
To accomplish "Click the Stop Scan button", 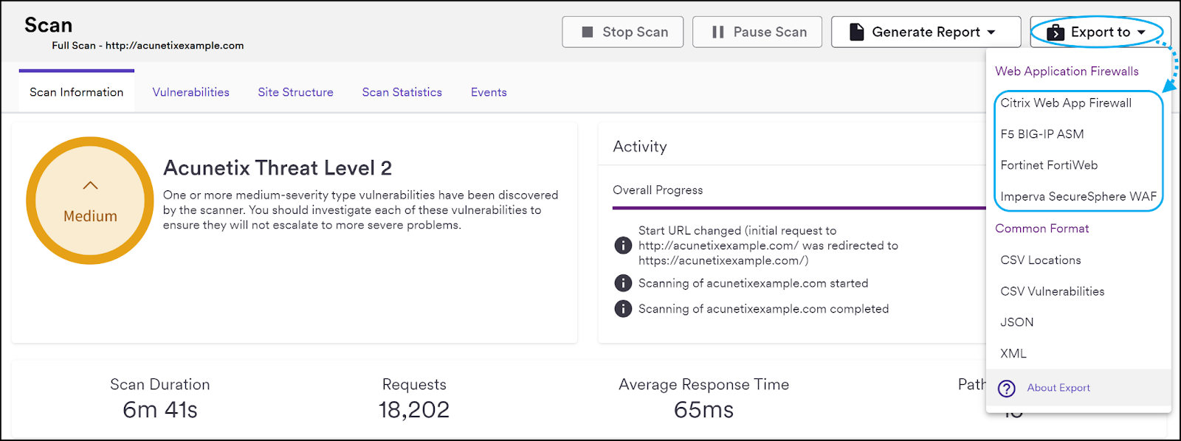I will coord(623,32).
